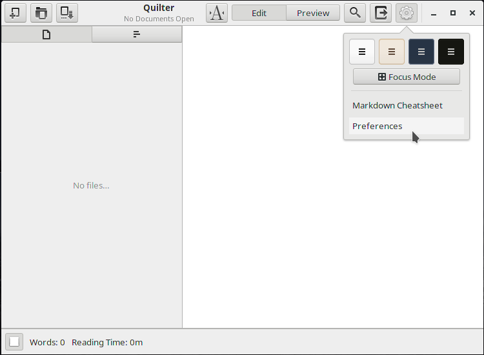Select the black color scheme swatch
This screenshot has width=484, height=355.
click(450, 52)
